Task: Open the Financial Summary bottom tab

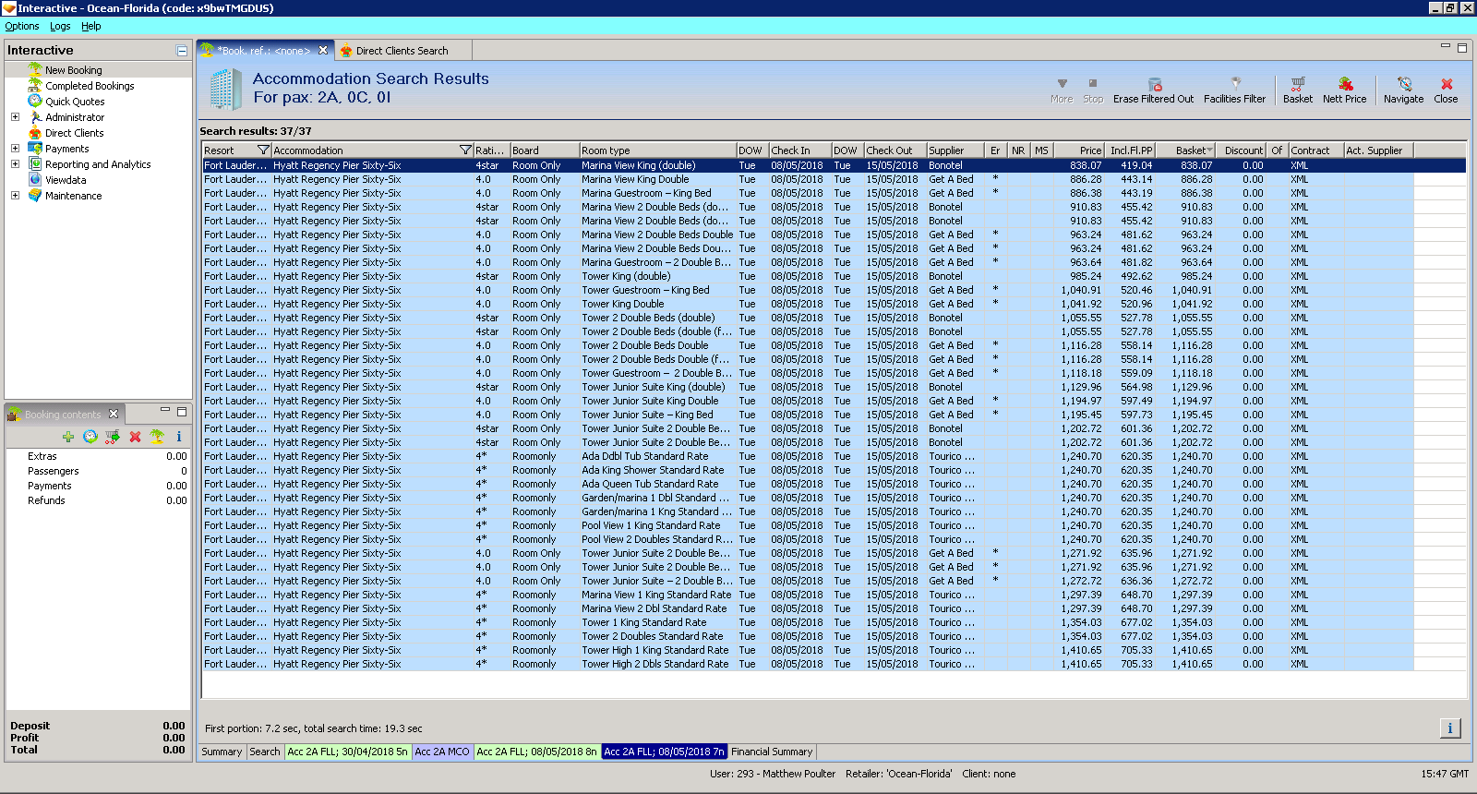Action: pyautogui.click(x=772, y=752)
